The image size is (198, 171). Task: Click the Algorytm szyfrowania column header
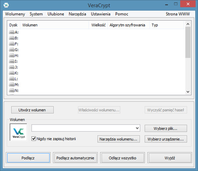click(129, 25)
